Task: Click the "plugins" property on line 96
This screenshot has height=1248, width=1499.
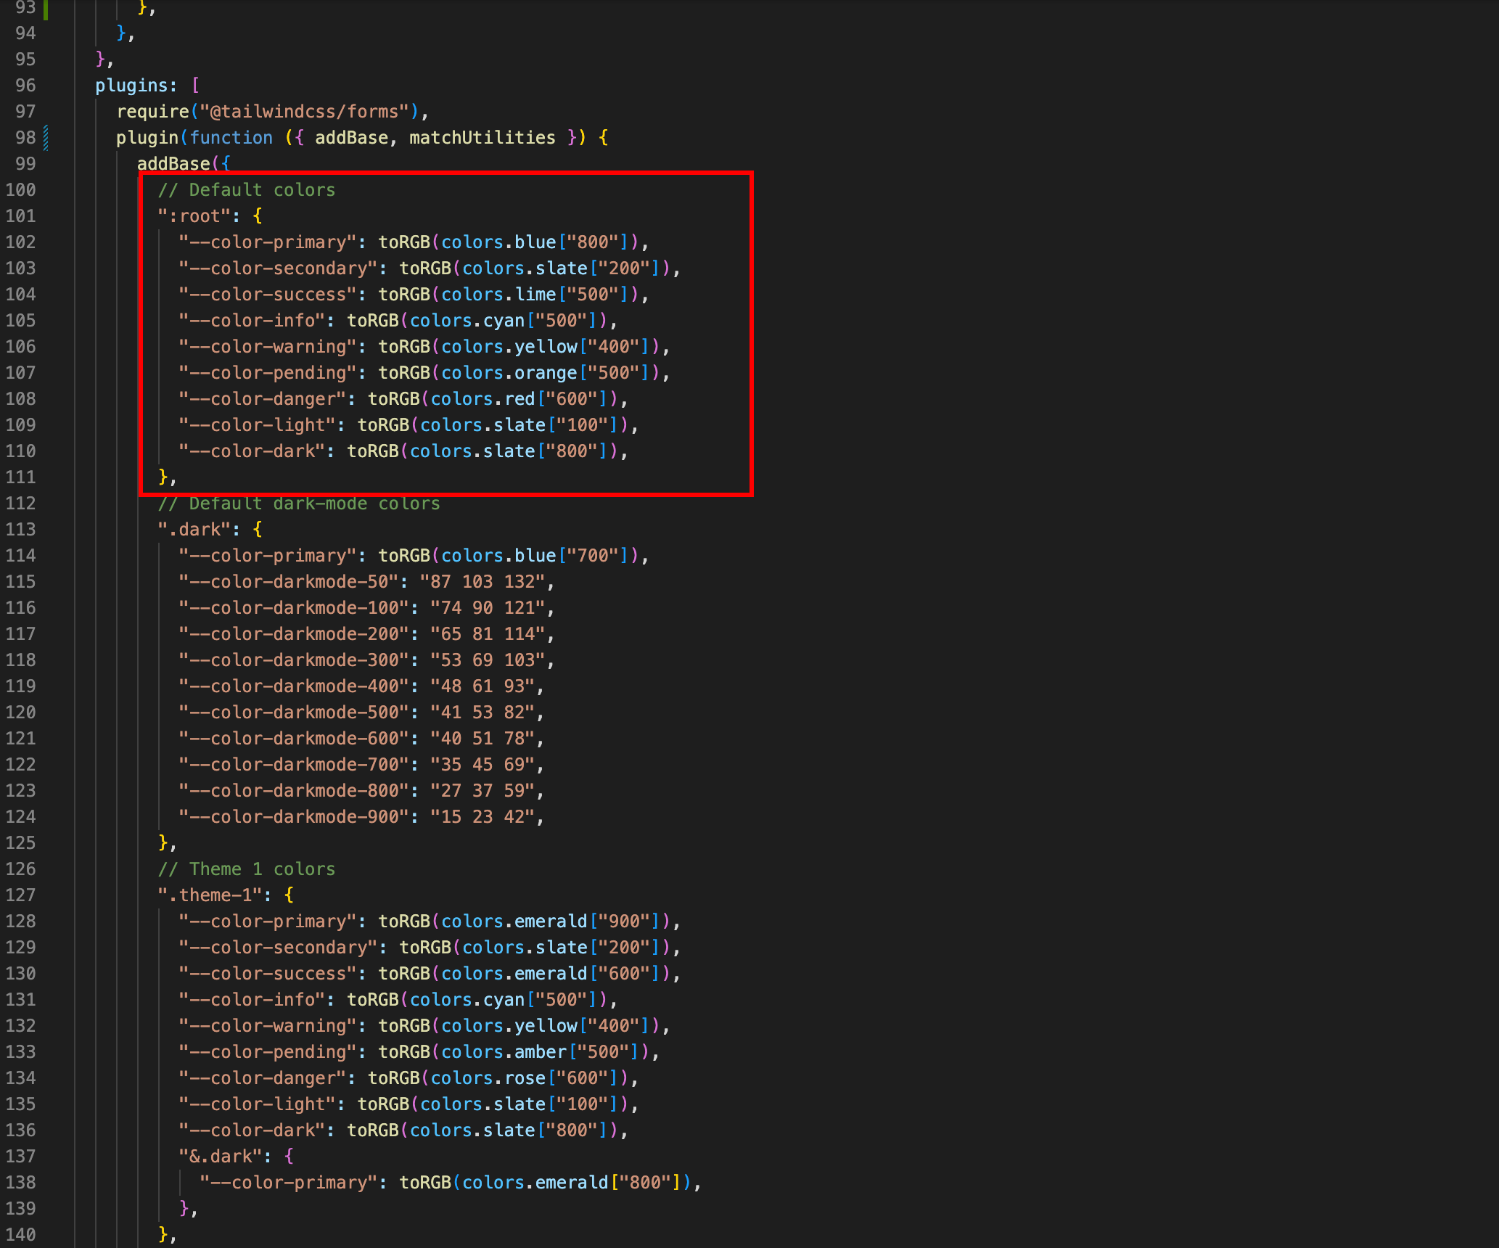Action: click(131, 86)
